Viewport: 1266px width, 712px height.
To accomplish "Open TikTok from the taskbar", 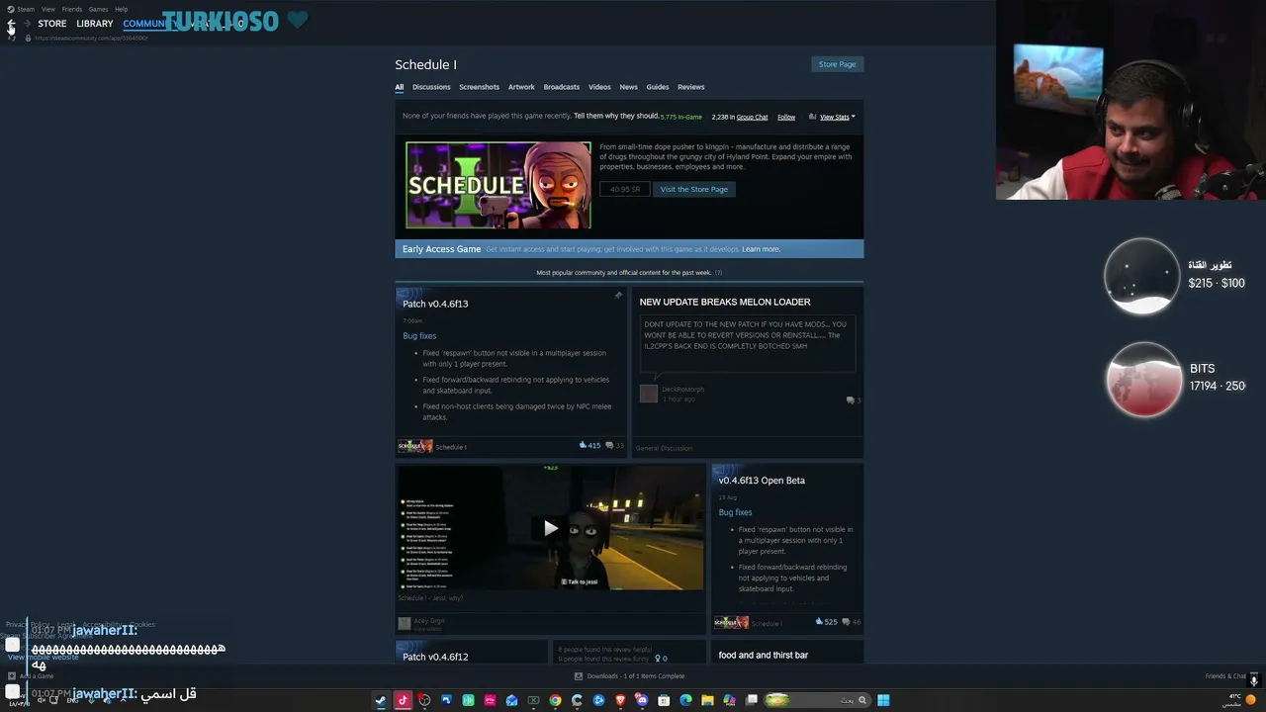I will click(403, 700).
